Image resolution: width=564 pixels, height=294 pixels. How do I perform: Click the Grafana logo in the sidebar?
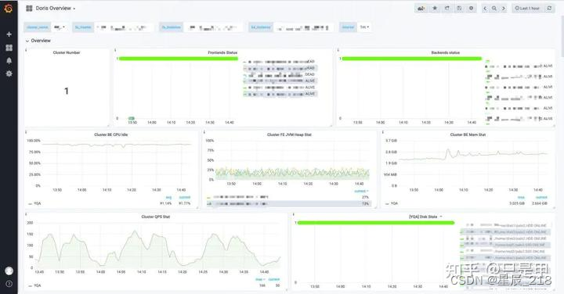pos(9,9)
